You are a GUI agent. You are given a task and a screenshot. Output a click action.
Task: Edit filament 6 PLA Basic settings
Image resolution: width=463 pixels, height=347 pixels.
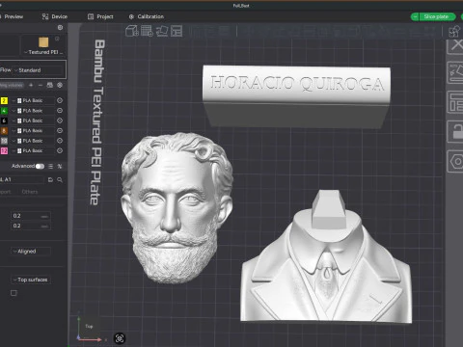tap(60, 120)
